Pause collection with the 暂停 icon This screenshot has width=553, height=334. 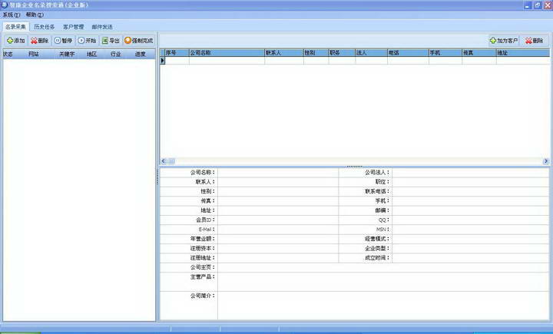63,40
